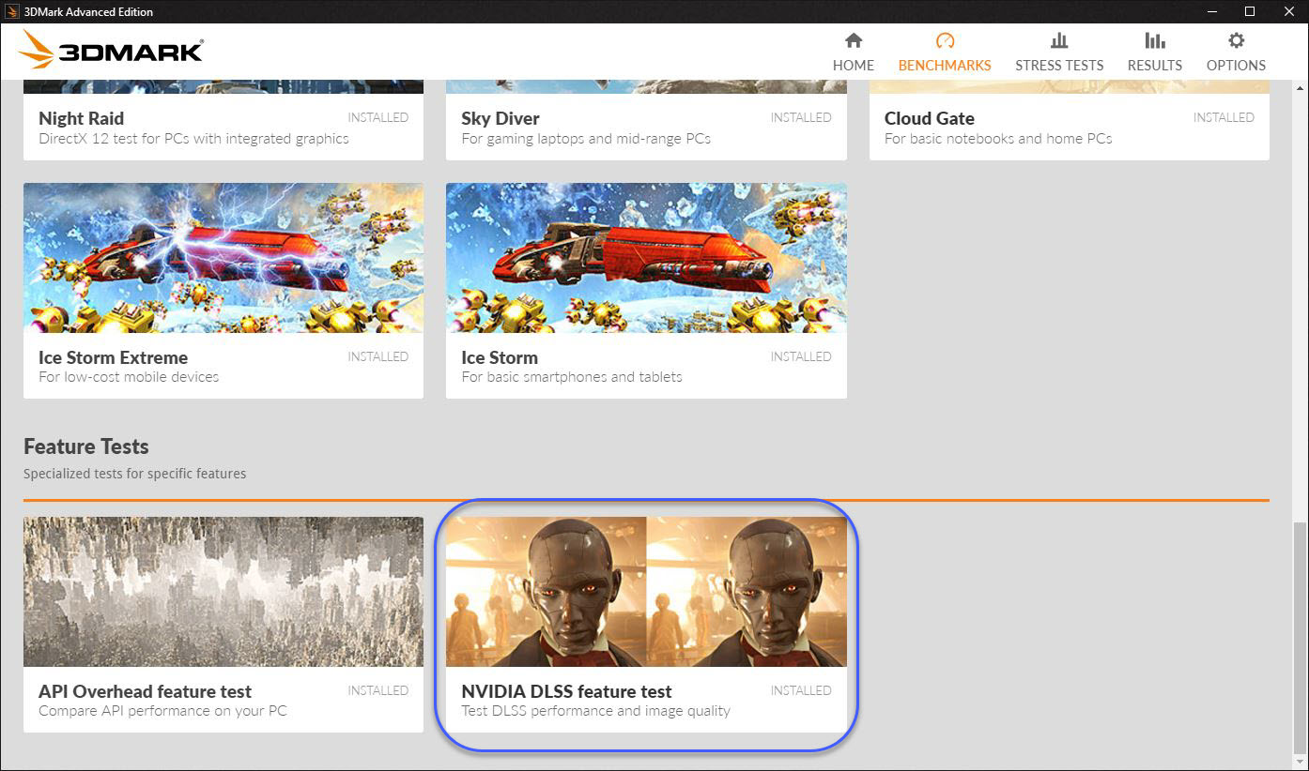Close the 3DMark Advanced Edition window
This screenshot has height=771, width=1309.
(x=1290, y=11)
